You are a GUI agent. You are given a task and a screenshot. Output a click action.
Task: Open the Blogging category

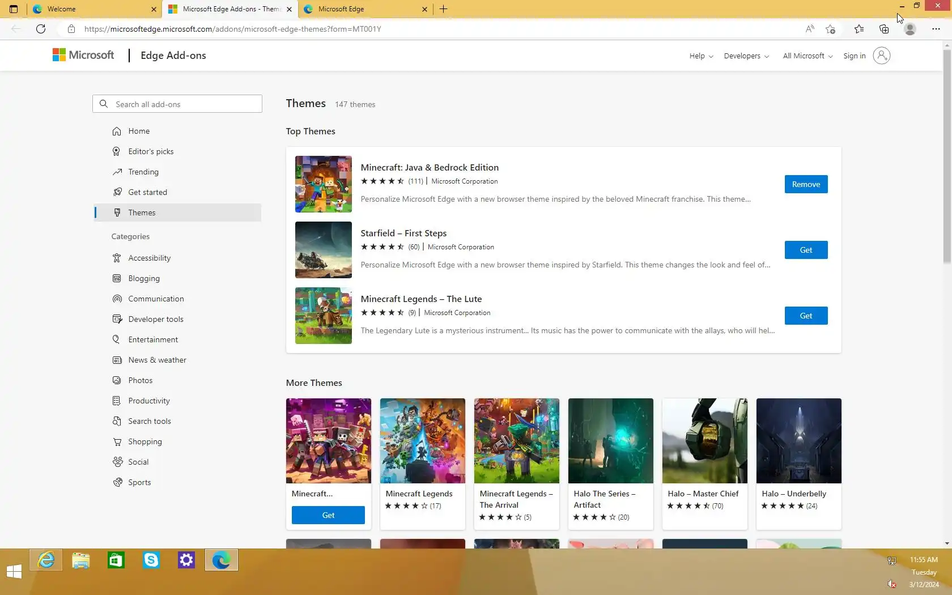178,278
